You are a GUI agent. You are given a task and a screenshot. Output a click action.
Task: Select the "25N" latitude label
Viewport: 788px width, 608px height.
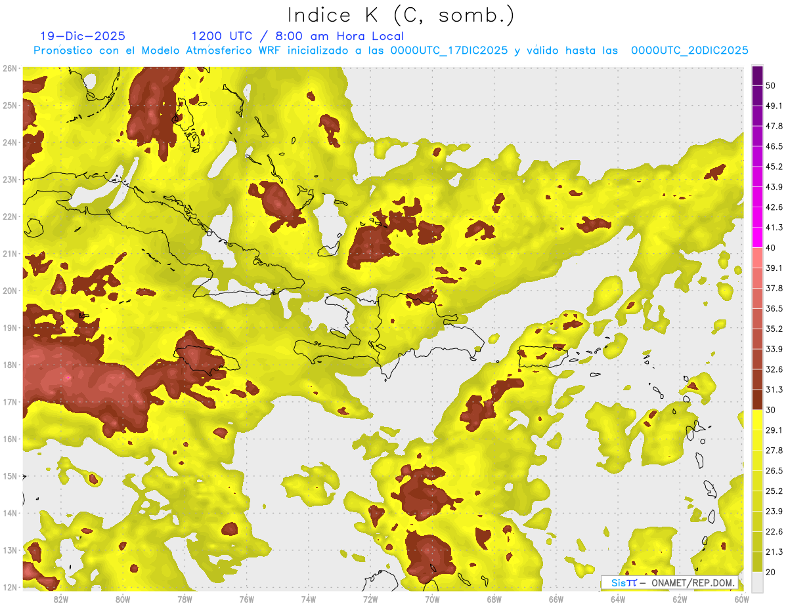pos(9,105)
